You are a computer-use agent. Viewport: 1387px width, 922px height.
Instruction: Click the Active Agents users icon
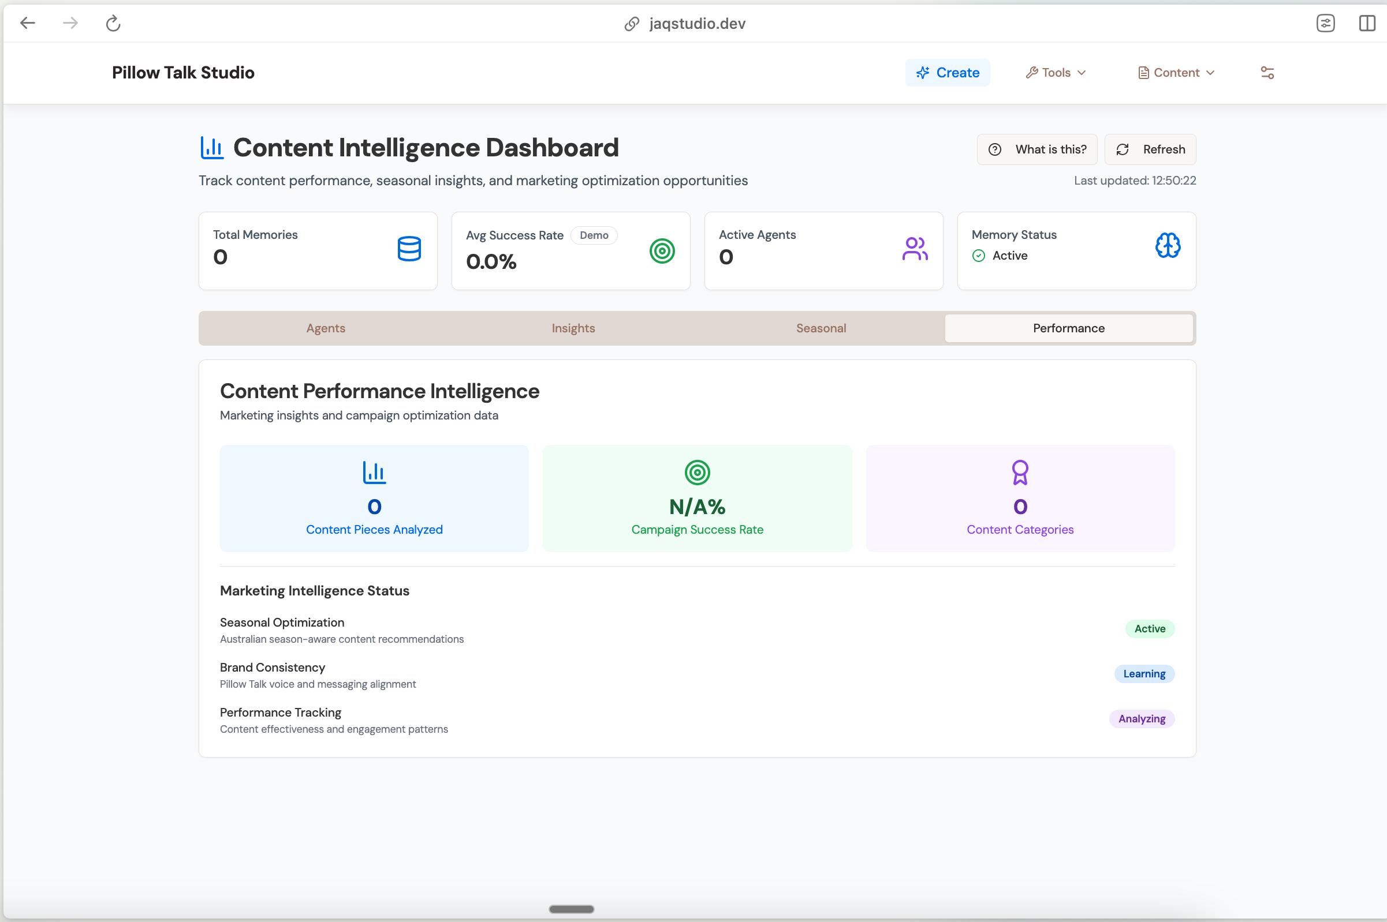pos(915,249)
